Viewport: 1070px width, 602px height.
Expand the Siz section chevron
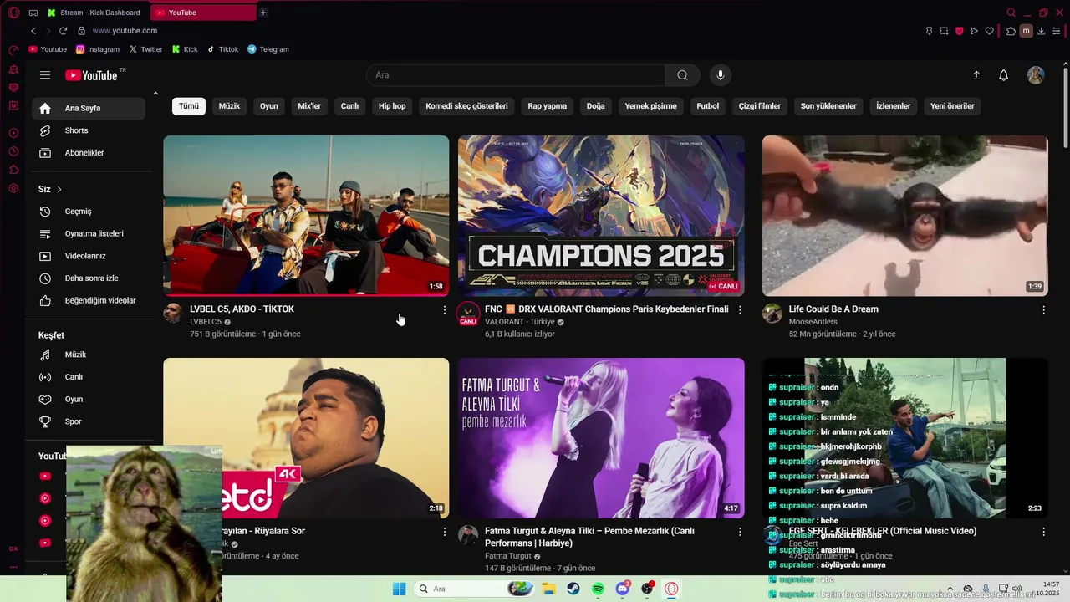(59, 190)
